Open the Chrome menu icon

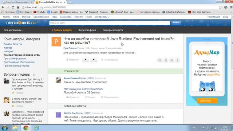click(231, 7)
